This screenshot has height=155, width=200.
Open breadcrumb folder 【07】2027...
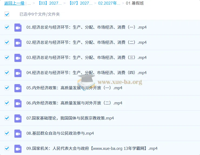(x=80, y=3)
